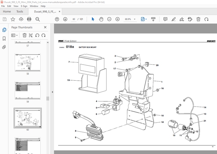Select page 60 thumbnail
The image size is (217, 154).
[28, 118]
